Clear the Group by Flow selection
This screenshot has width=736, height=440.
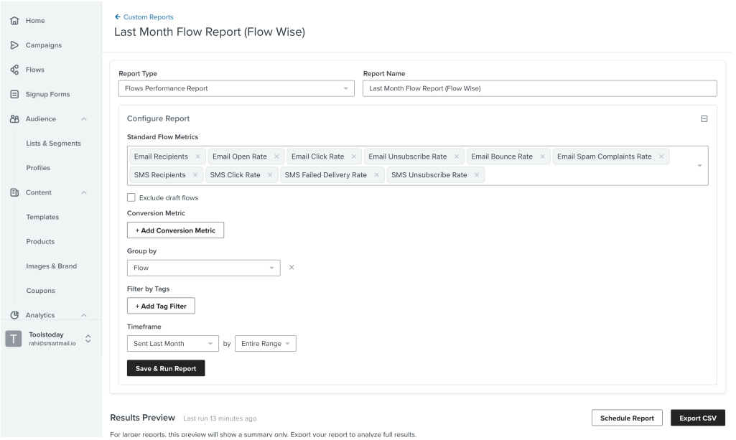point(292,268)
